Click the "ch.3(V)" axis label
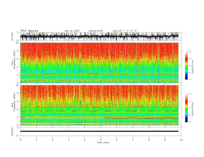Image resolution: width=204 pixels, height=157 pixels. [x=12, y=132]
